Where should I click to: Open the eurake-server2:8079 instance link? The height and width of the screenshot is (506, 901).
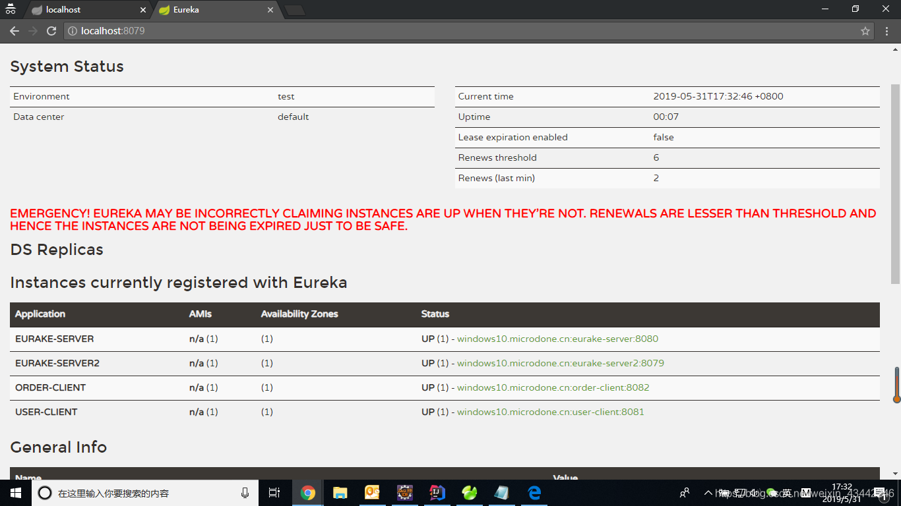(x=560, y=363)
